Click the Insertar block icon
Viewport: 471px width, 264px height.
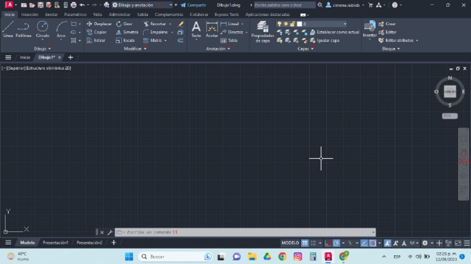[369, 29]
